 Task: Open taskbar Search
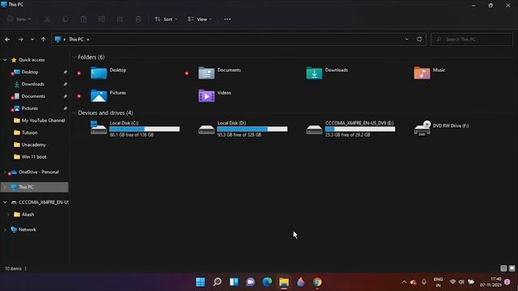click(x=217, y=282)
